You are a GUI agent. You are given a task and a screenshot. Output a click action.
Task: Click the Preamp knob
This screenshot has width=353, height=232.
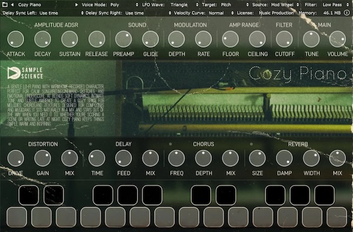[124, 39]
